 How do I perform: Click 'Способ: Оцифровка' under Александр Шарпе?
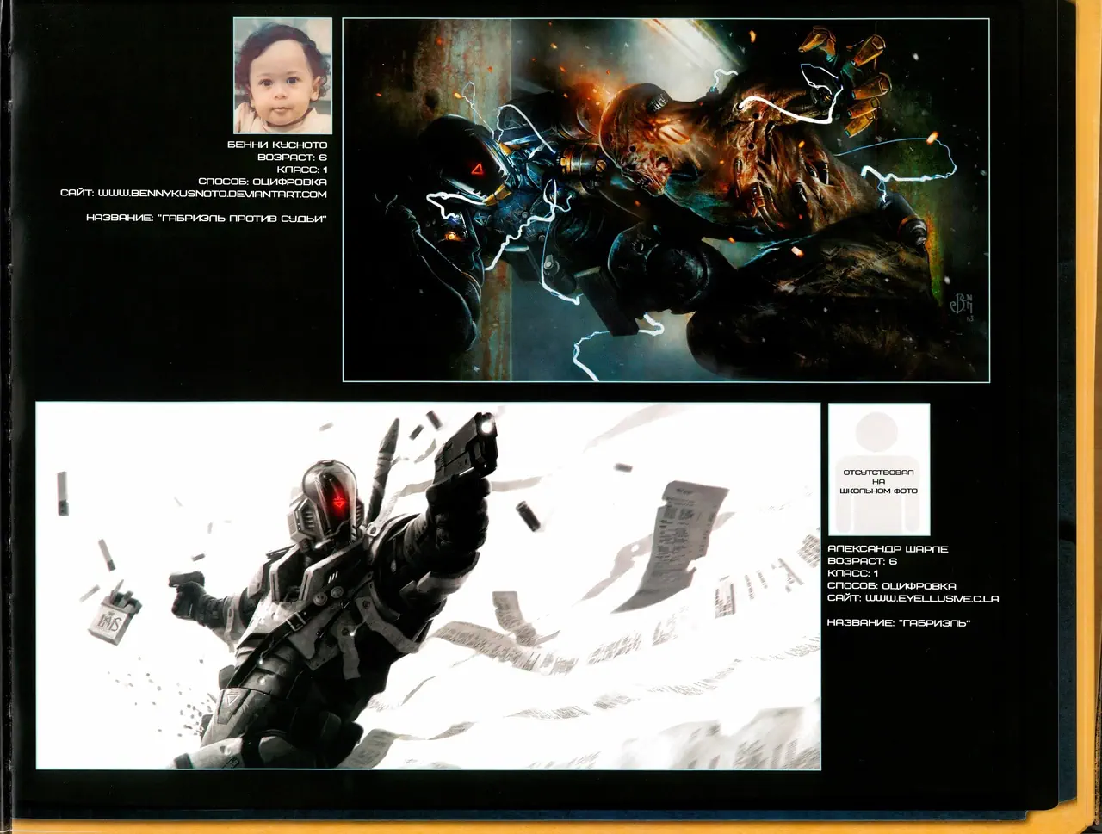[x=891, y=585]
